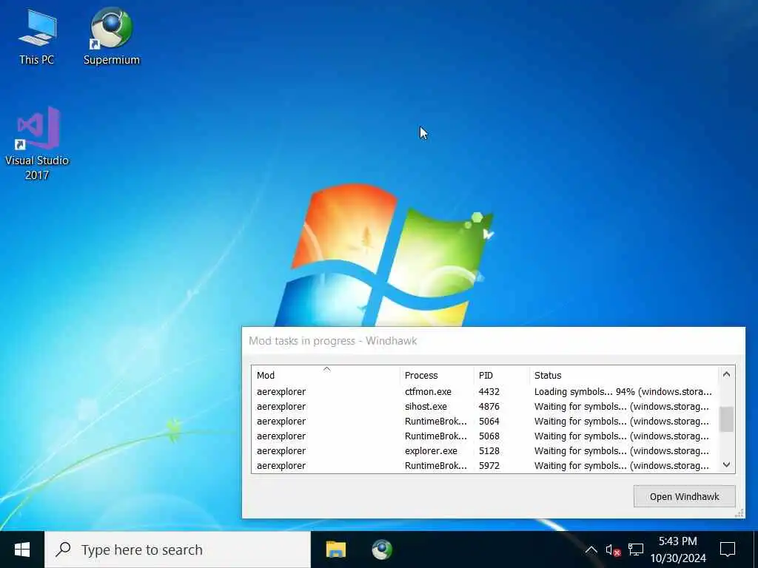Click the scroll down arrow in task list
The image size is (758, 568).
727,464
